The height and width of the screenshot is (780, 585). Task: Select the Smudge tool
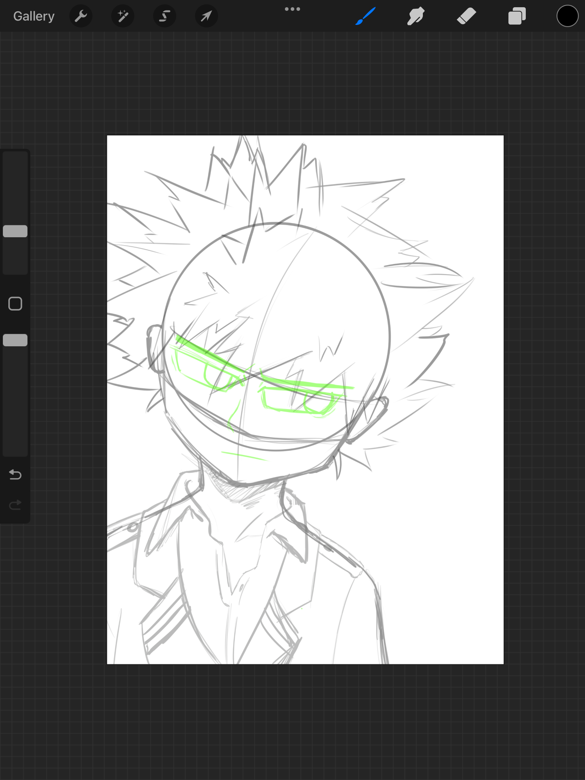416,16
